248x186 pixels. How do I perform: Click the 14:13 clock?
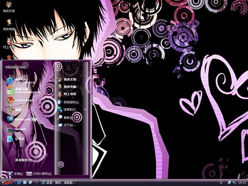[x=242, y=183]
